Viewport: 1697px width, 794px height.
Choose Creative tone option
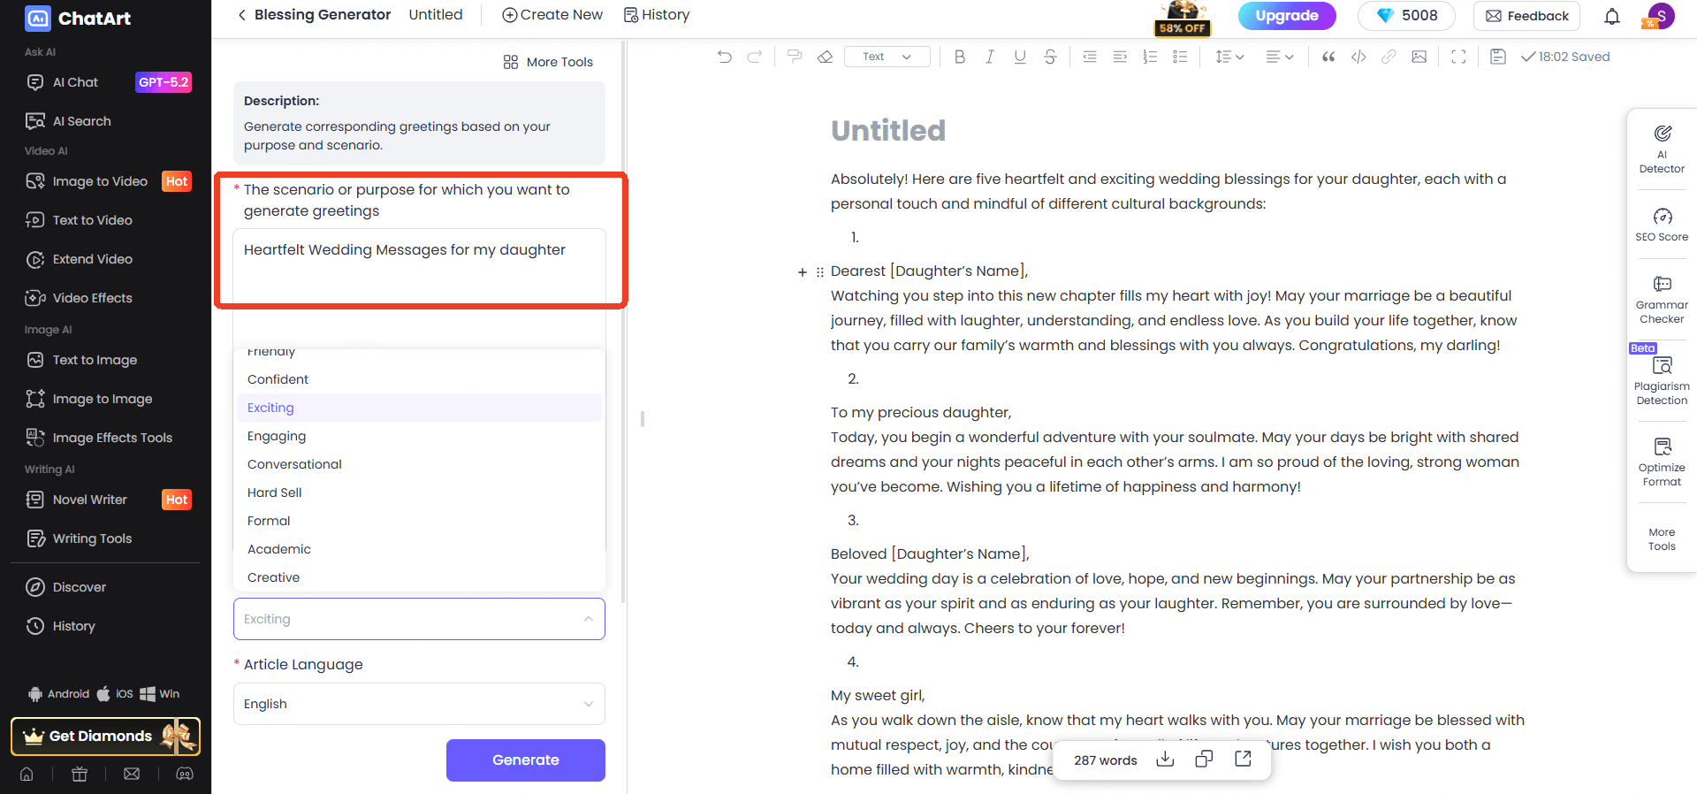click(x=273, y=577)
